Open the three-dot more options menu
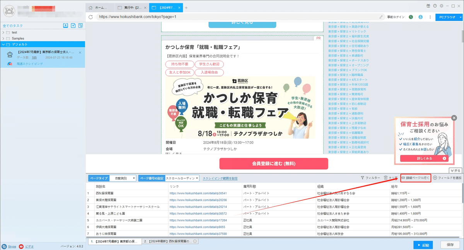Screen dimensions: 464x250 (430, 17)
